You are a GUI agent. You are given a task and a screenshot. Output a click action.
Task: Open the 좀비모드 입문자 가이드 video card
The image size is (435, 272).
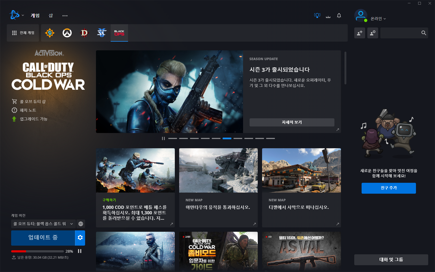point(218,252)
